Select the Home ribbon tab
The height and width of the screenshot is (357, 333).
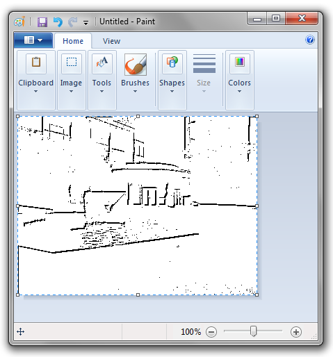[x=73, y=41]
